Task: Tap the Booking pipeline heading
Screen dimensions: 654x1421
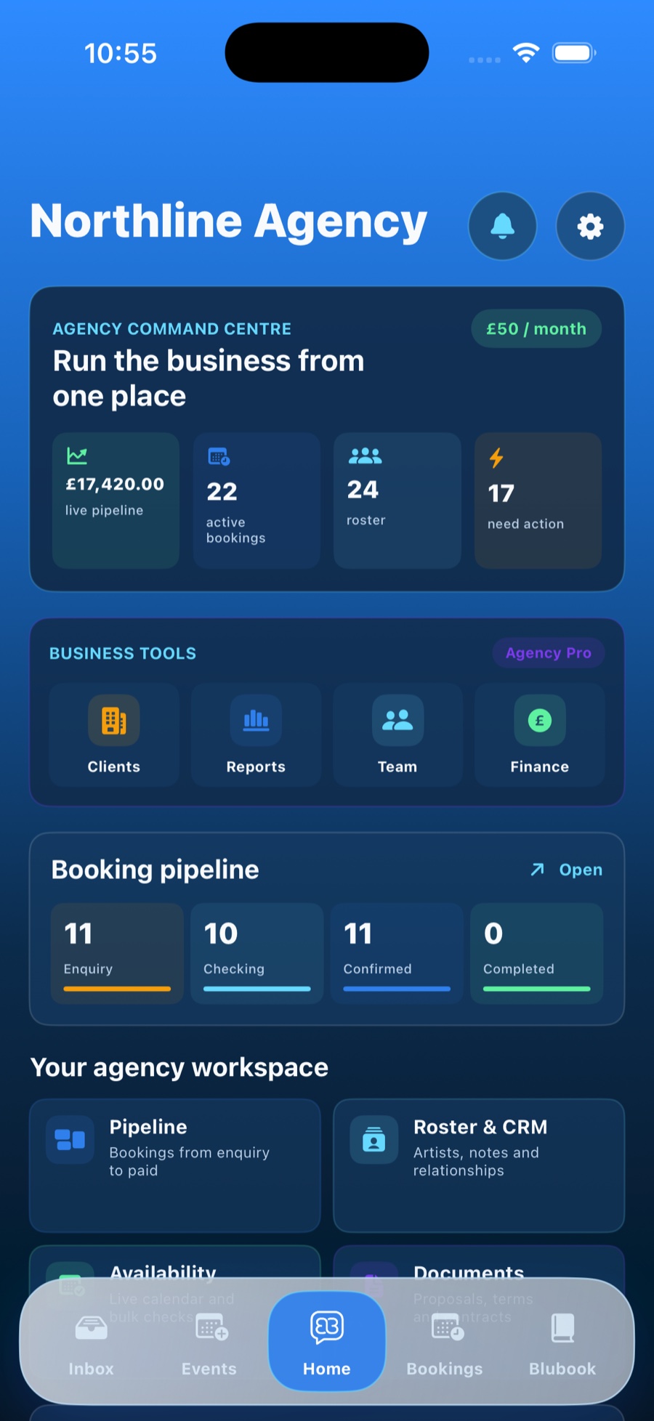Action: [156, 870]
